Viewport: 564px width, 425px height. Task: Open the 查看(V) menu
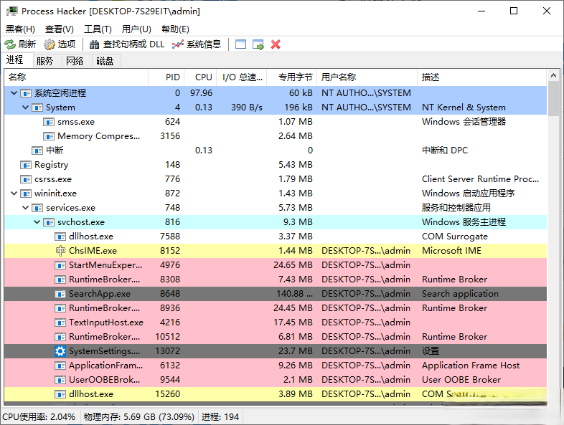click(60, 29)
